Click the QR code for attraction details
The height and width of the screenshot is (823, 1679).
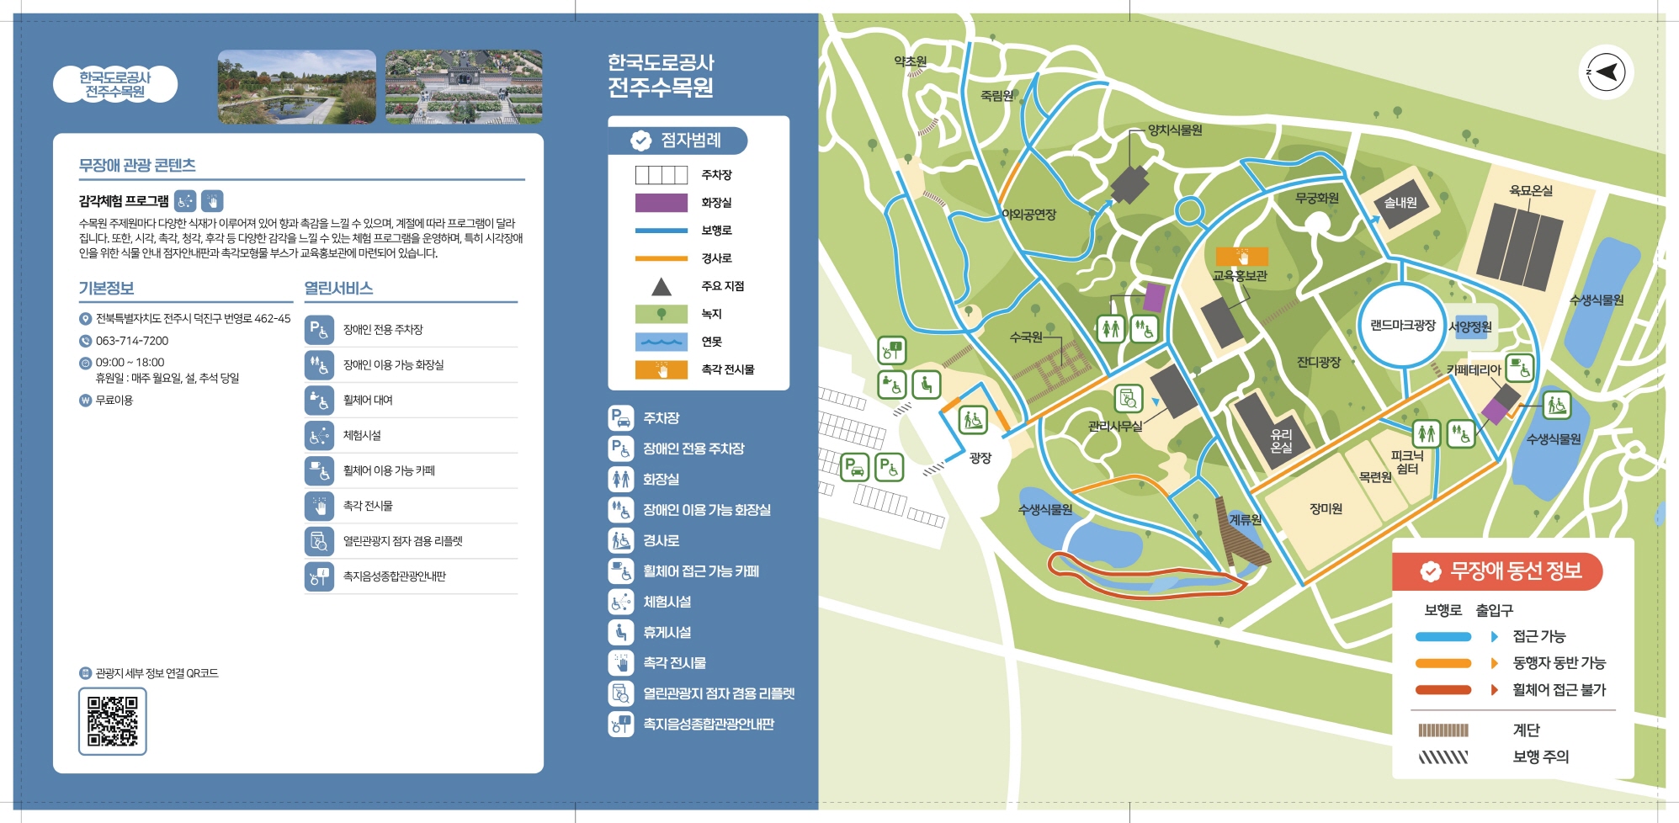(x=113, y=721)
